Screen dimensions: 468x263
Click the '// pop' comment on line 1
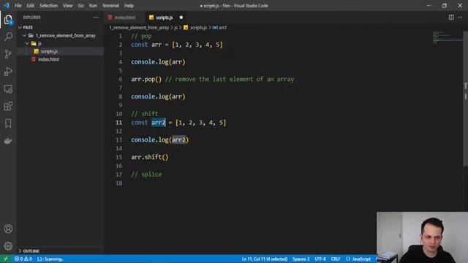[x=141, y=36]
